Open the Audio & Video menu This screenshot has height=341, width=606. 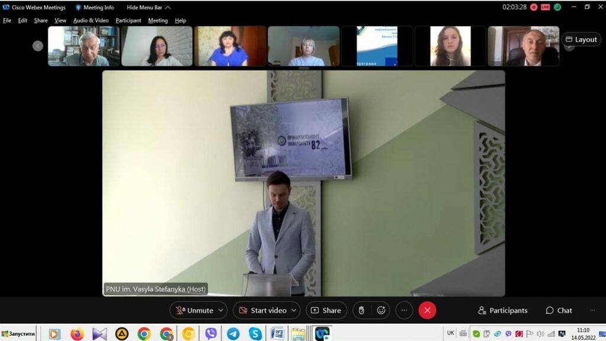tap(91, 20)
